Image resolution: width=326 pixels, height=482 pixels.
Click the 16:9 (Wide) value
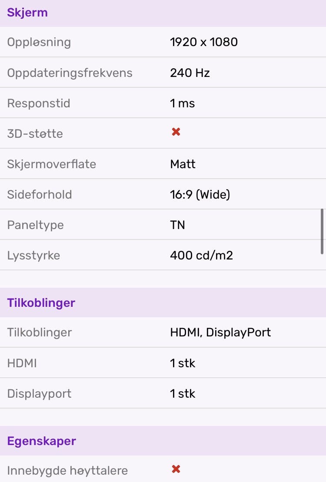coord(200,194)
